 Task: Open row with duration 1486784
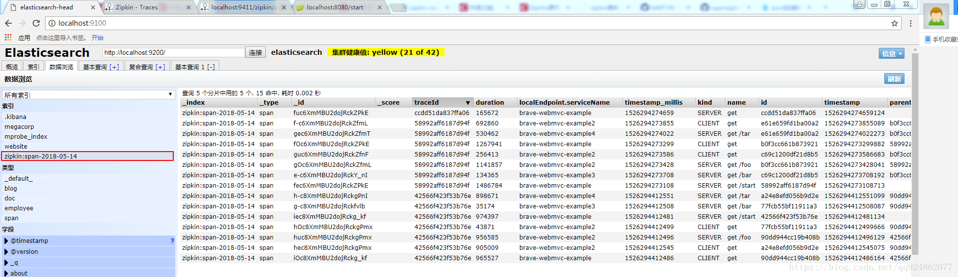click(x=546, y=186)
